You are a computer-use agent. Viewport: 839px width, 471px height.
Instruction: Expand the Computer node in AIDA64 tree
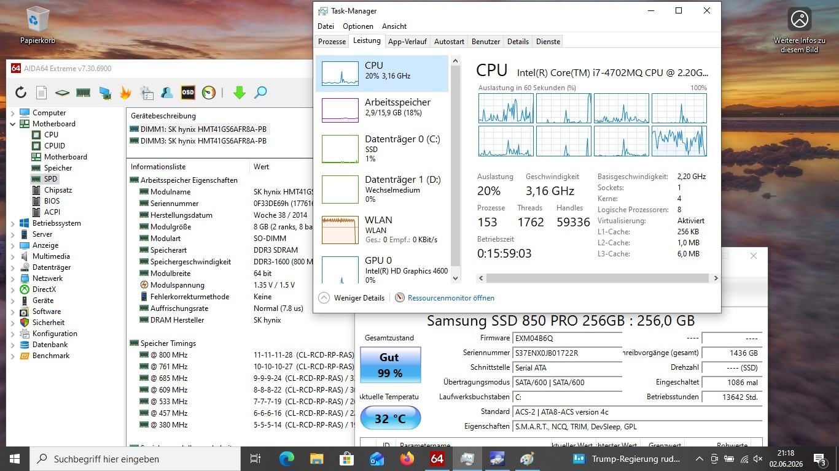click(x=13, y=113)
